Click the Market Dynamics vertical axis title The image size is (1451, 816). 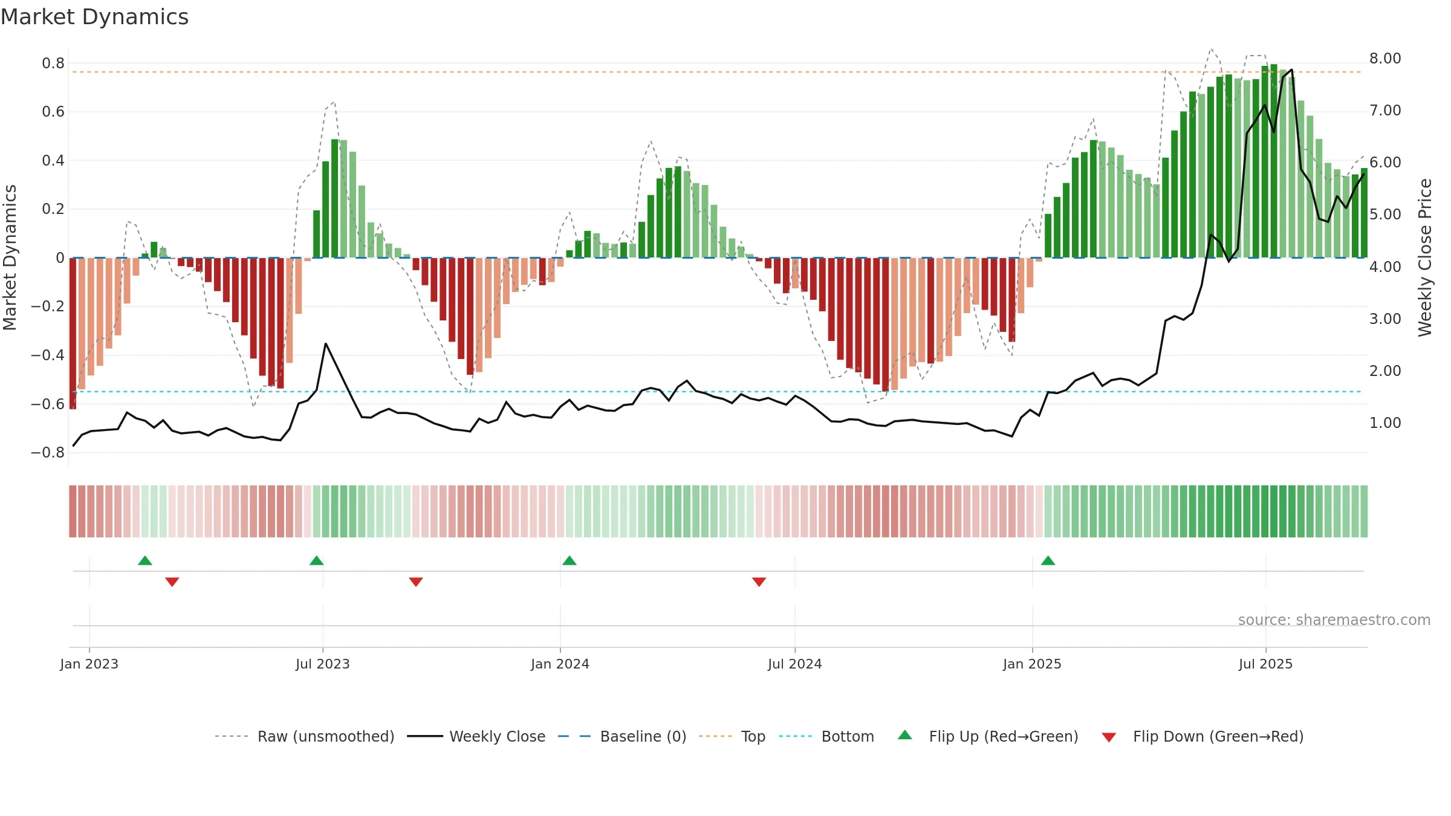tap(10, 257)
